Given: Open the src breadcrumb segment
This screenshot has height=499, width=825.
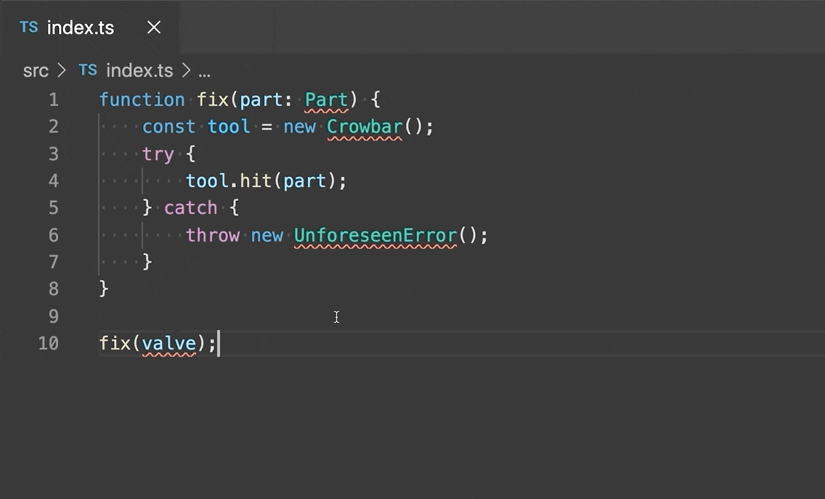Looking at the screenshot, I should [36, 70].
